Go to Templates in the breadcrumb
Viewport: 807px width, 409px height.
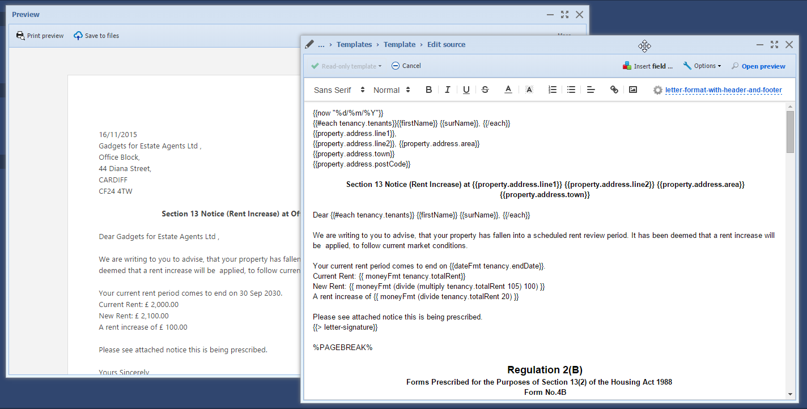click(354, 45)
